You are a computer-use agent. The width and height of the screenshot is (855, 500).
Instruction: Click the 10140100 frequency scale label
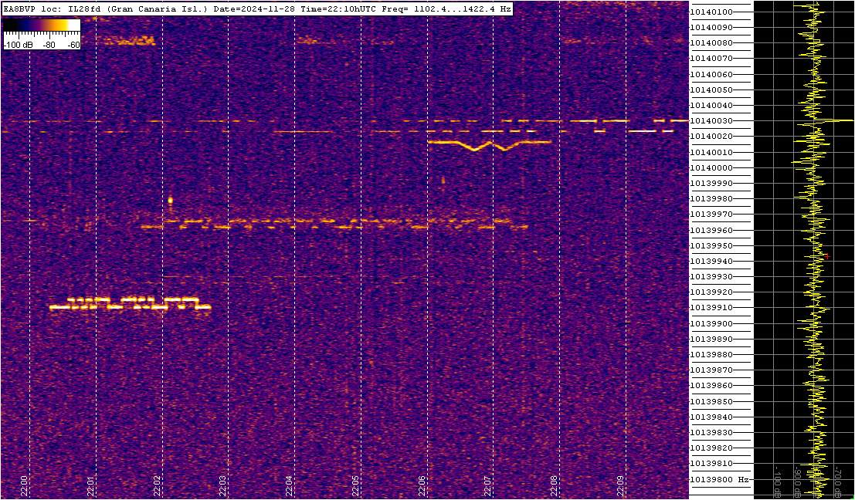pyautogui.click(x=711, y=12)
